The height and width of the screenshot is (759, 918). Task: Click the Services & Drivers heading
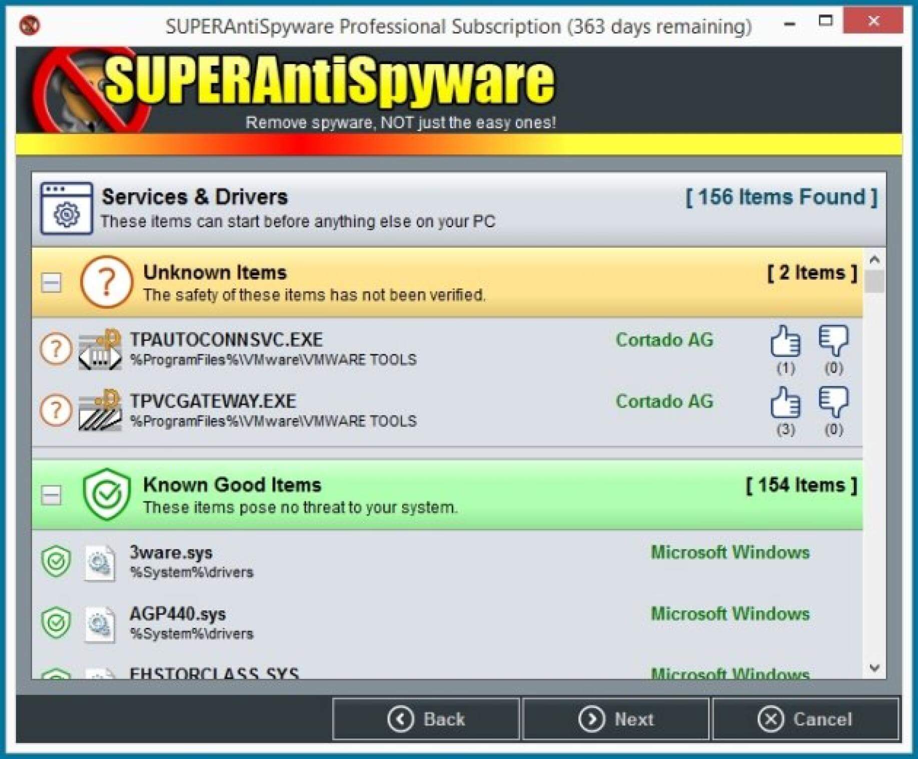[x=195, y=197]
